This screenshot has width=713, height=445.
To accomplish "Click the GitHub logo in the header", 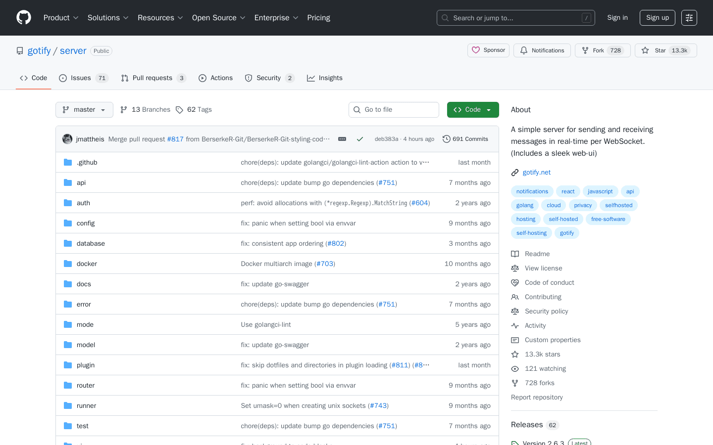I will click(x=23, y=17).
